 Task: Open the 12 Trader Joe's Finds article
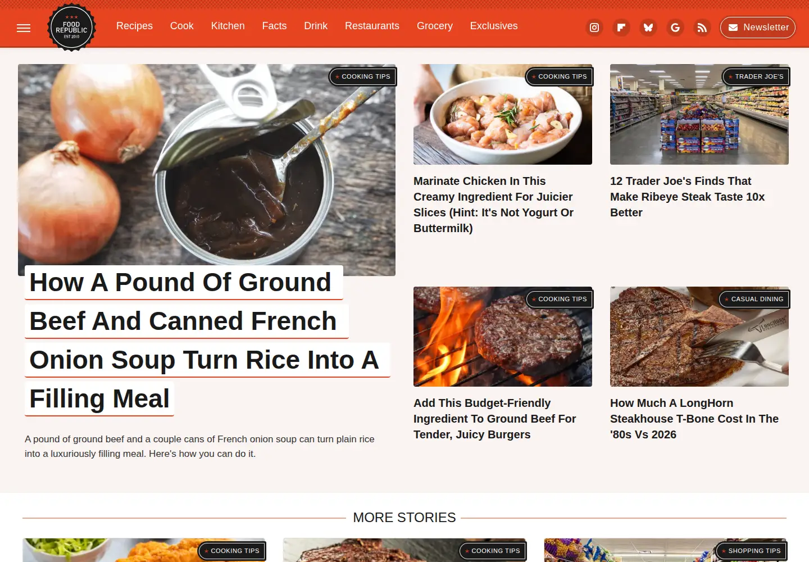(688, 197)
